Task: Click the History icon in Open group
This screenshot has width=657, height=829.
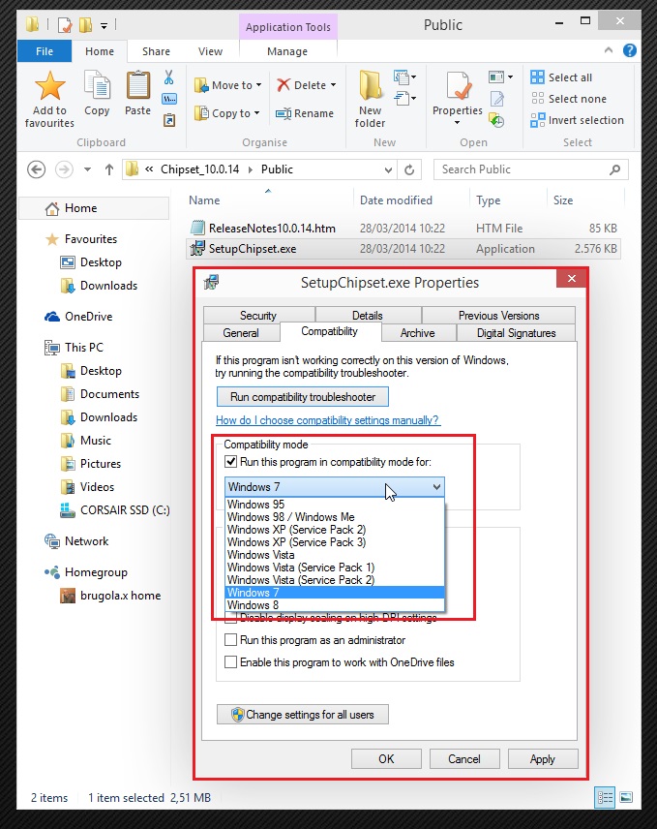Action: point(496,120)
